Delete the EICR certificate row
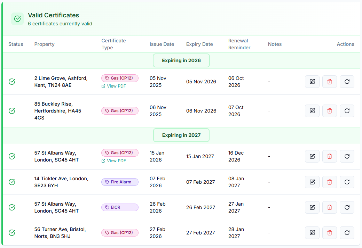This screenshot has width=362, height=248. point(330,207)
